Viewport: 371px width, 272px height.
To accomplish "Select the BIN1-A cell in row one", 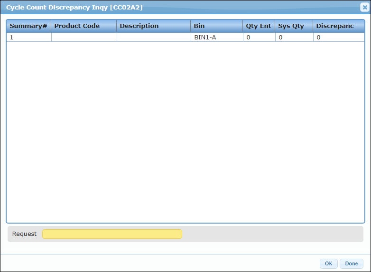I will click(x=216, y=37).
